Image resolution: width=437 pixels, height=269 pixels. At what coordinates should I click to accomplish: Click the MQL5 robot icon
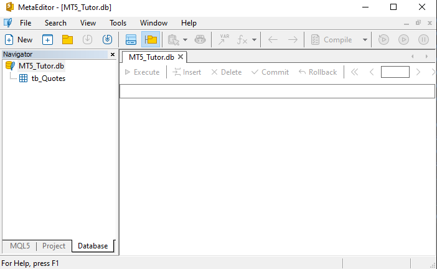tap(200, 40)
